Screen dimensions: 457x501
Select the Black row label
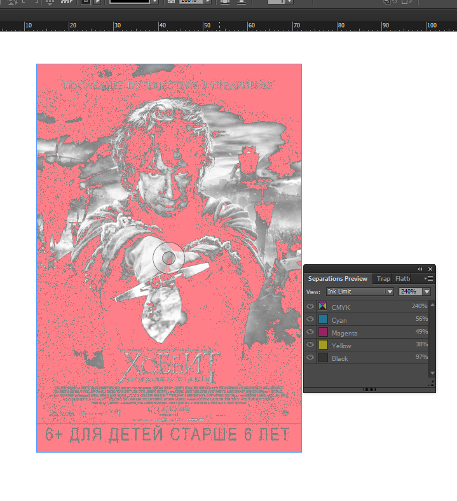point(339,358)
